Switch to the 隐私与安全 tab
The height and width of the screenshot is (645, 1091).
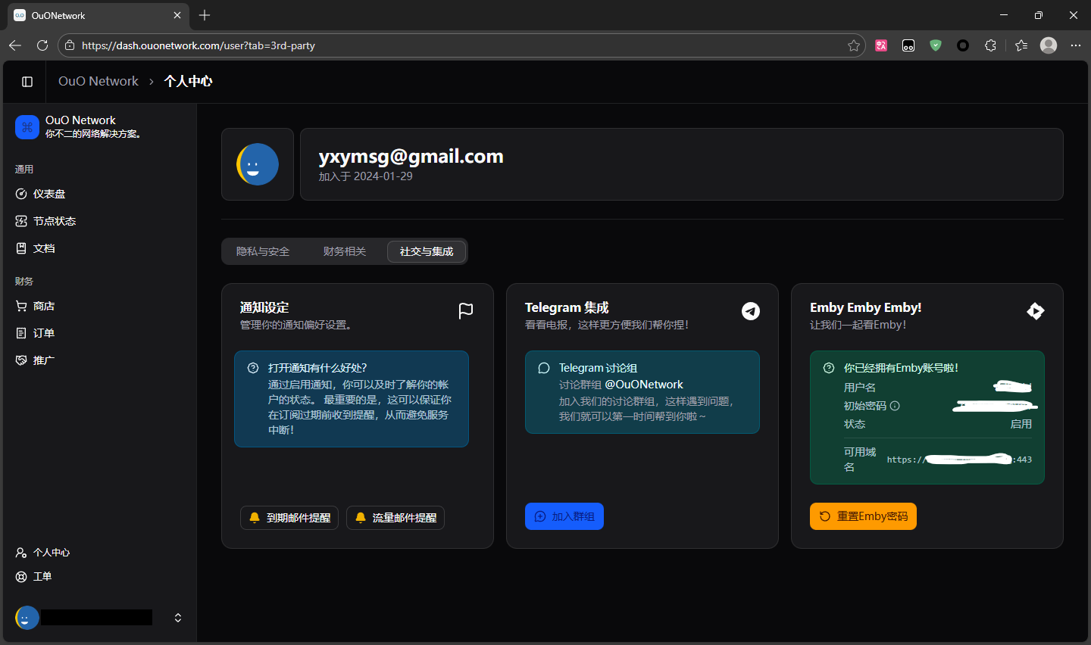pos(263,251)
